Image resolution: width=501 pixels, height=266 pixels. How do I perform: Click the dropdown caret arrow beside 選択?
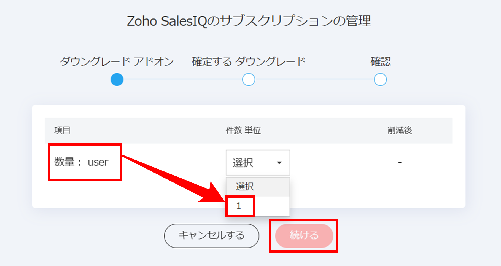click(279, 163)
